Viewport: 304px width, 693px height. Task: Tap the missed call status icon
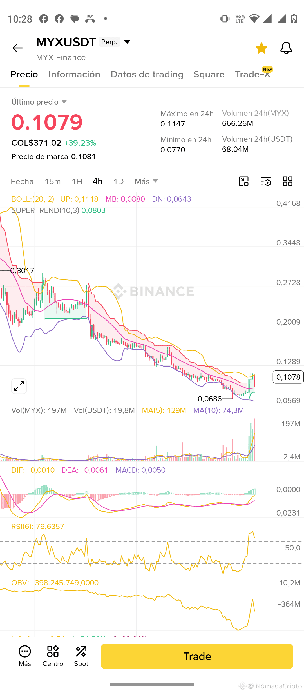(90, 19)
